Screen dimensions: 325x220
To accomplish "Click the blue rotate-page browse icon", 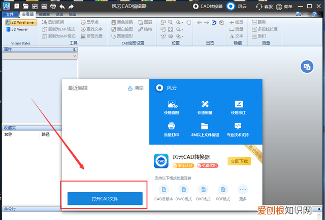I will (214, 22).
